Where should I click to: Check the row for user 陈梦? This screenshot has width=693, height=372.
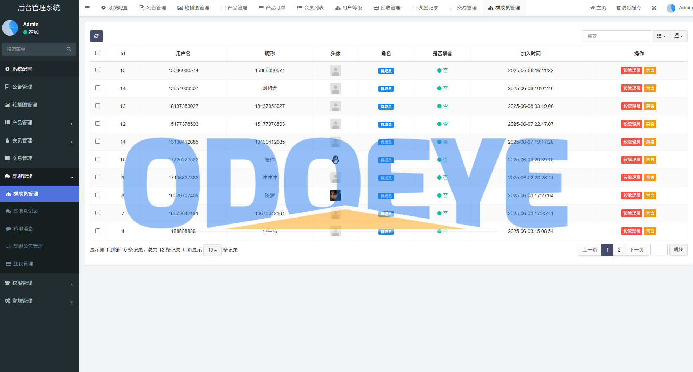(98, 195)
